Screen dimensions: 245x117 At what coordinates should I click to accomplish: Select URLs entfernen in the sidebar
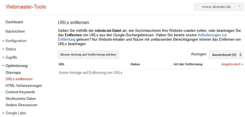point(19,79)
